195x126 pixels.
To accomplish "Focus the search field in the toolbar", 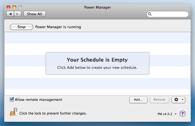I will [167, 14].
